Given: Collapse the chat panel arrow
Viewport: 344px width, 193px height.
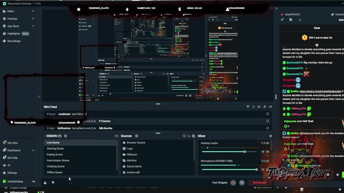Looking at the screenshot, I should click(x=276, y=9).
